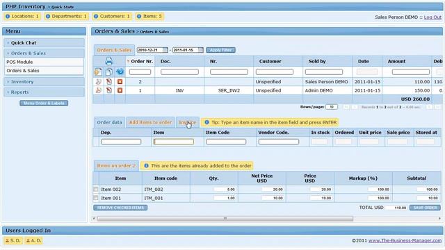445x250 pixels.
Task: Click the edit document icon for order 1
Action: (109, 90)
